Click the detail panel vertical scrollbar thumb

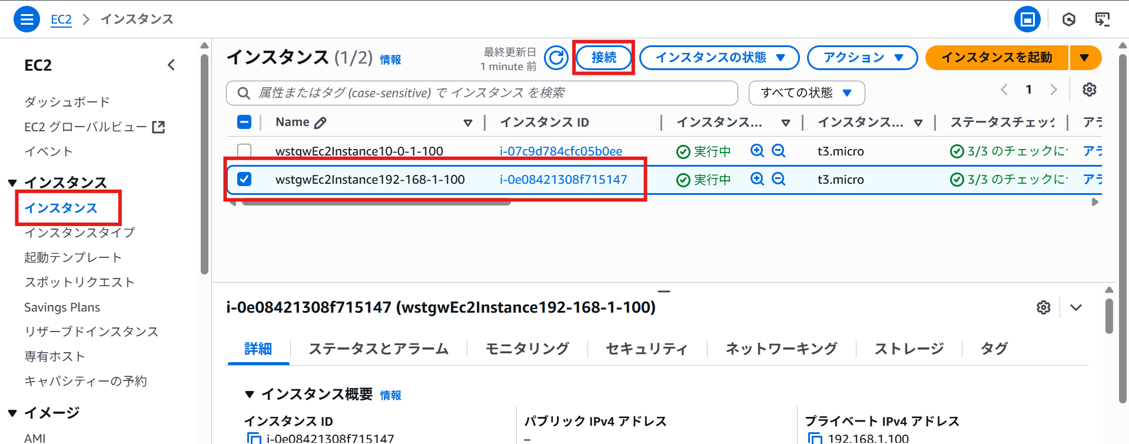point(1109,316)
